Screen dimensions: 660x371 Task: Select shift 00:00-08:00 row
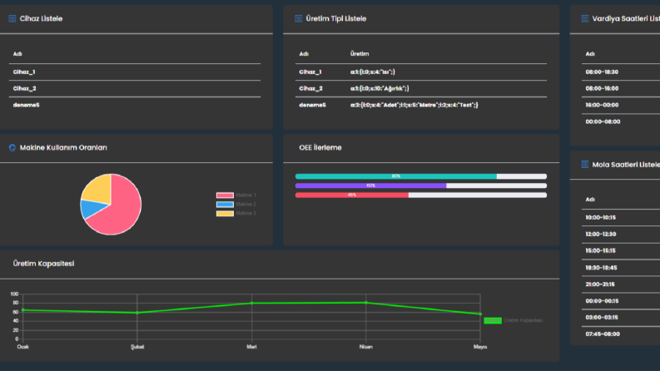tap(621, 121)
